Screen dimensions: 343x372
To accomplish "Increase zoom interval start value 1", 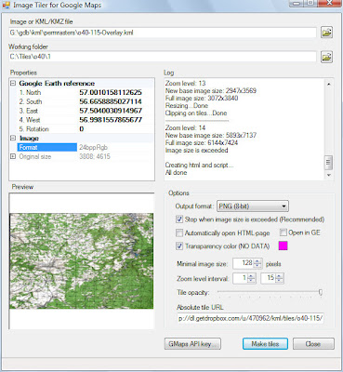I will pyautogui.click(x=252, y=275).
